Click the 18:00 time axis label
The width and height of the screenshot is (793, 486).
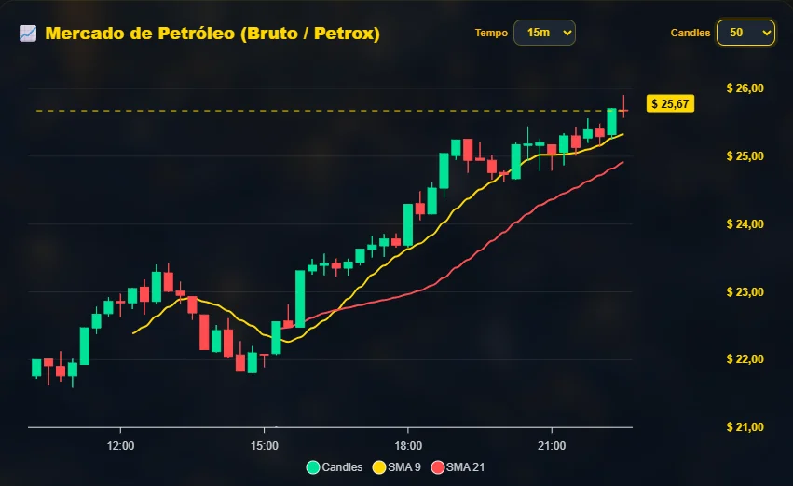[x=408, y=446]
